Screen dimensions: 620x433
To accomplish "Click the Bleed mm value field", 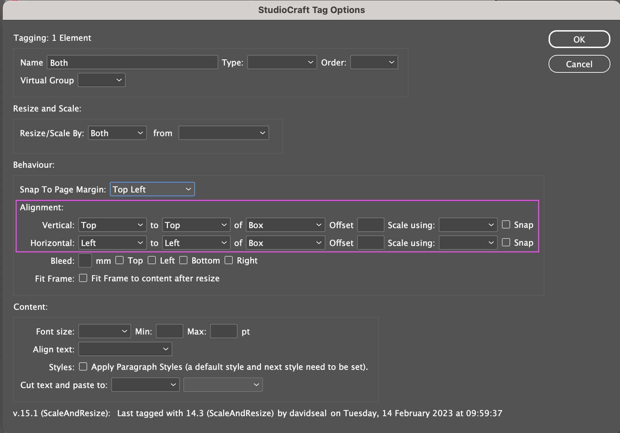I will [85, 260].
